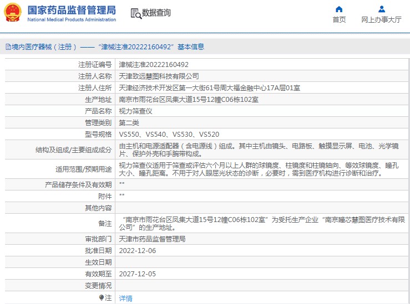Click the 管理类别 field label
This screenshot has height=304, width=410.
point(98,122)
